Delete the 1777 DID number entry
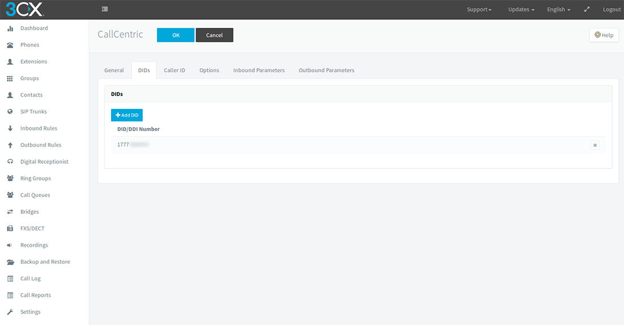This screenshot has height=325, width=624. [595, 145]
